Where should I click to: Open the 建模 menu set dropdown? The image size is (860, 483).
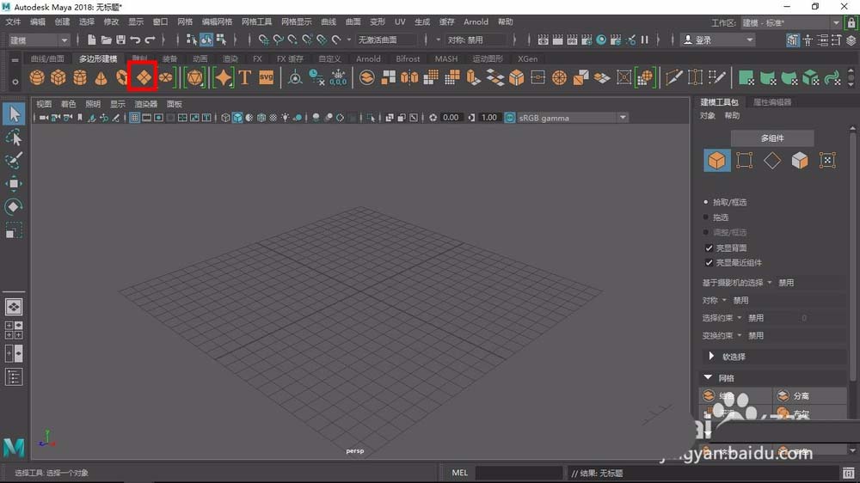[x=40, y=40]
